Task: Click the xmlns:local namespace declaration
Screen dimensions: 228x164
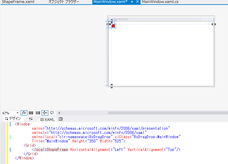Action: coord(72,137)
